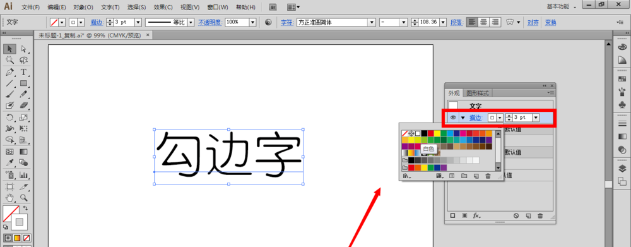The width and height of the screenshot is (631, 247).
Task: Select the Artboard tool
Action: click(x=10, y=186)
